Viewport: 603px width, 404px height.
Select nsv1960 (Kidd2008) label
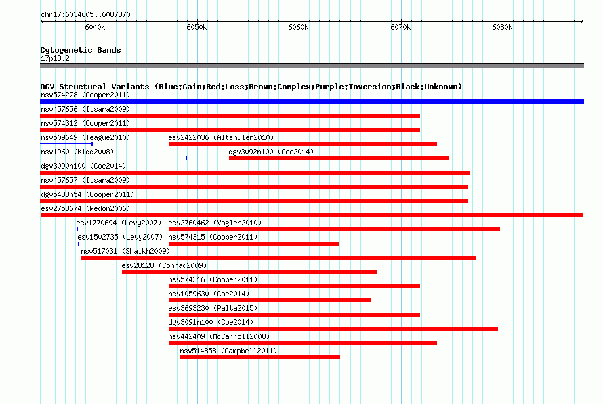click(x=77, y=152)
